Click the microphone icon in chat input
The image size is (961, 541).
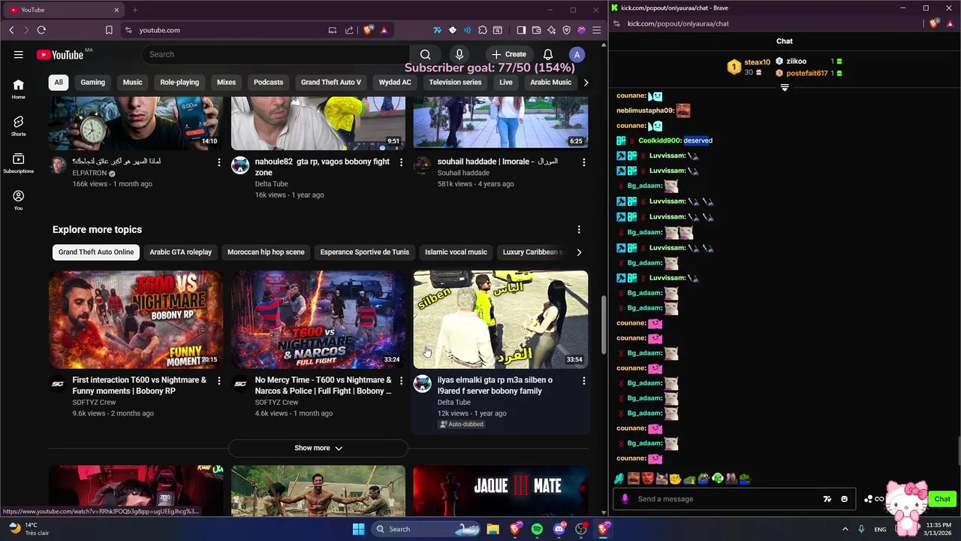point(625,499)
